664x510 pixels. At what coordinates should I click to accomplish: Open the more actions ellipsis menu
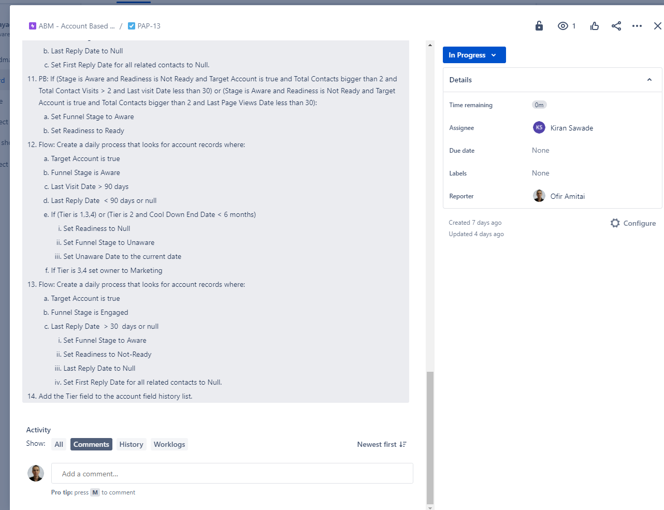point(637,25)
